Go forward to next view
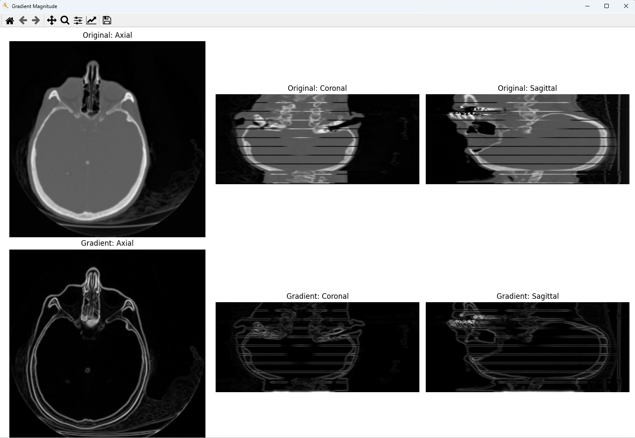 click(x=36, y=20)
